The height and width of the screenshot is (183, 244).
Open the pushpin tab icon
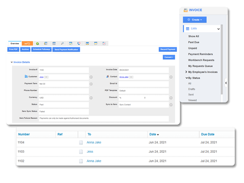[x=62, y=44]
